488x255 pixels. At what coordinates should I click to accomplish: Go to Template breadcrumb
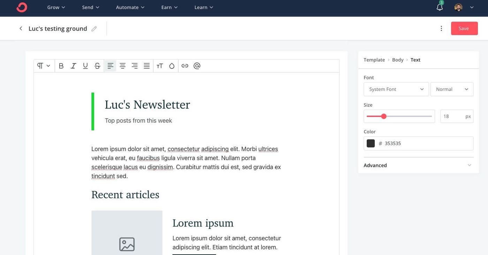[374, 60]
